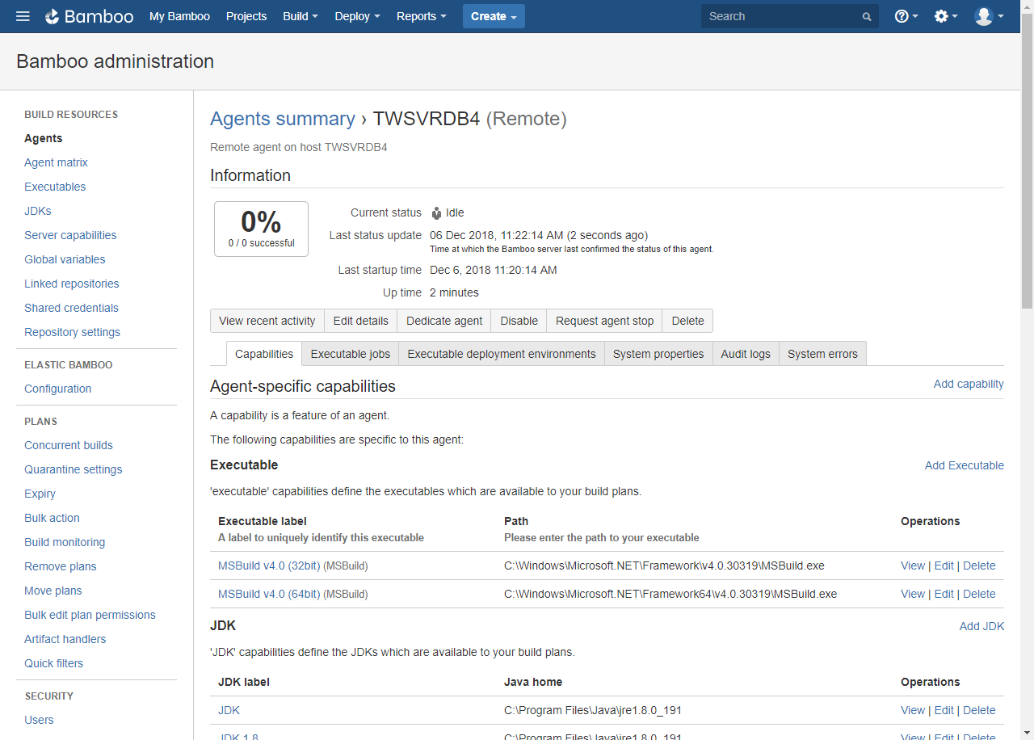The image size is (1034, 740).
Task: Click Edit for MSBuild v4.0 (64bit)
Action: coord(944,594)
